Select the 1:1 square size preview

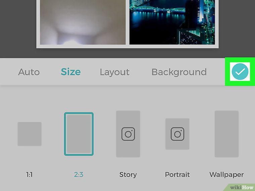30,134
